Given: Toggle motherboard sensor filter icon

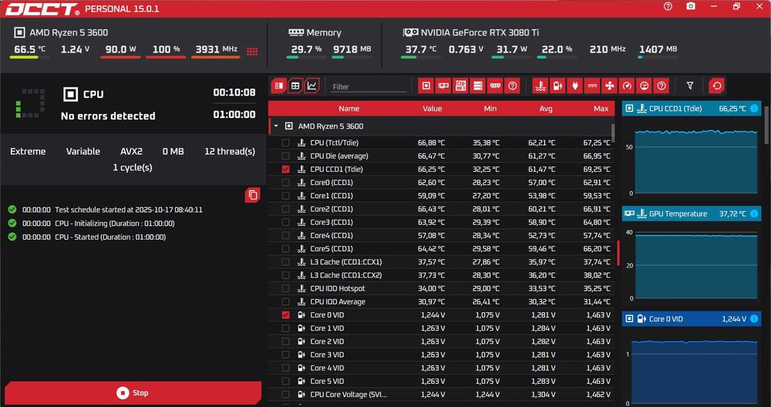Looking at the screenshot, I should pyautogui.click(x=461, y=86).
